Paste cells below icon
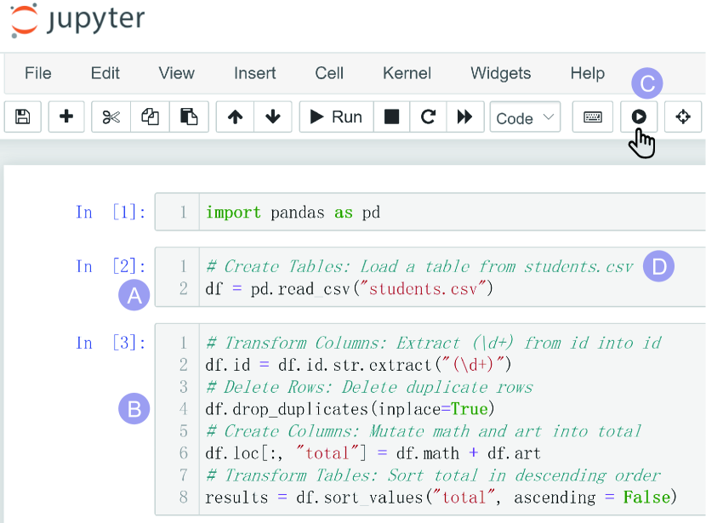The height and width of the screenshot is (523, 706). click(189, 117)
